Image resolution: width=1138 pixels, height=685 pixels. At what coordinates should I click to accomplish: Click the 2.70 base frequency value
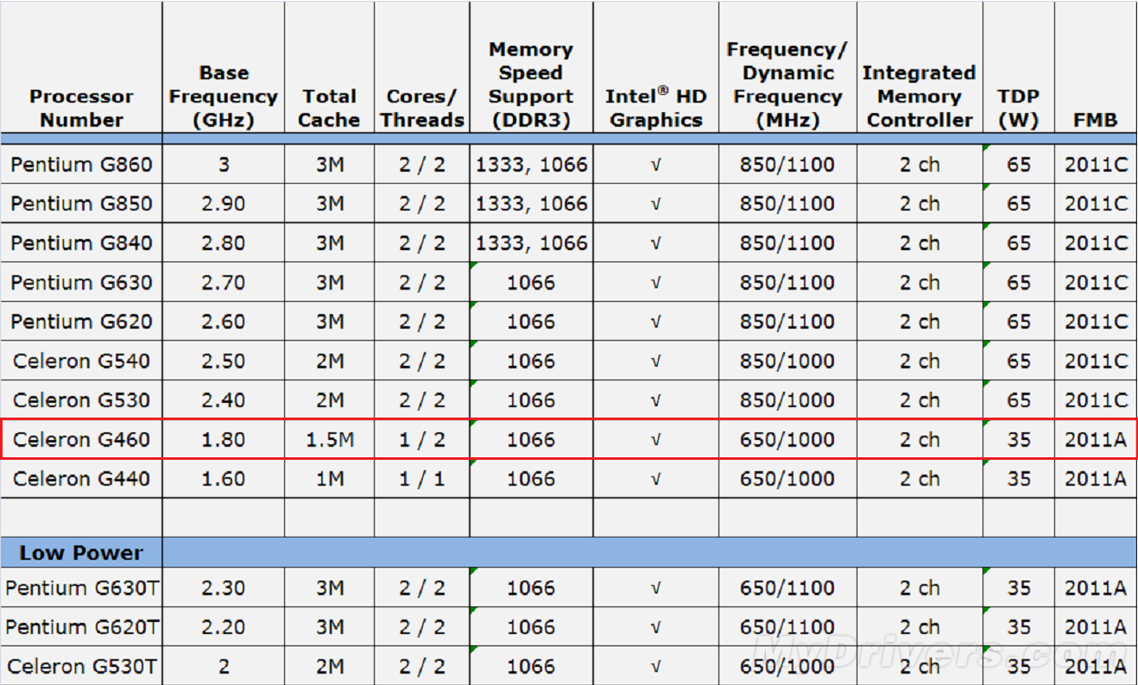coord(224,282)
